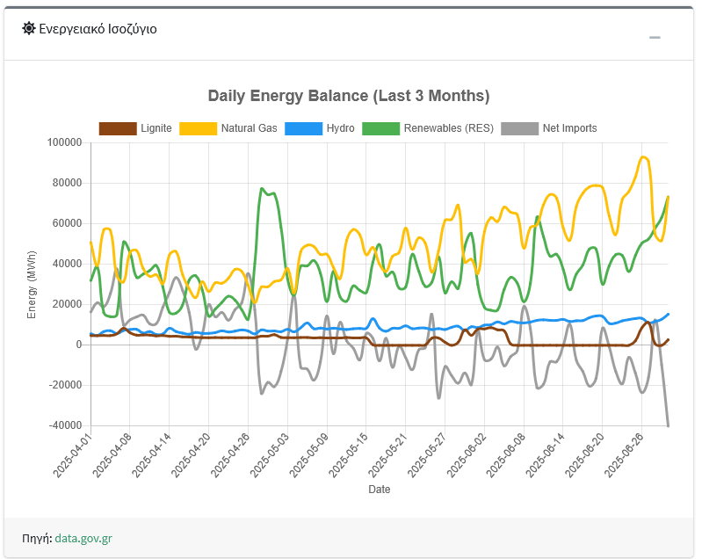
Task: Hide Natural Gas series by its label
Action: [249, 128]
